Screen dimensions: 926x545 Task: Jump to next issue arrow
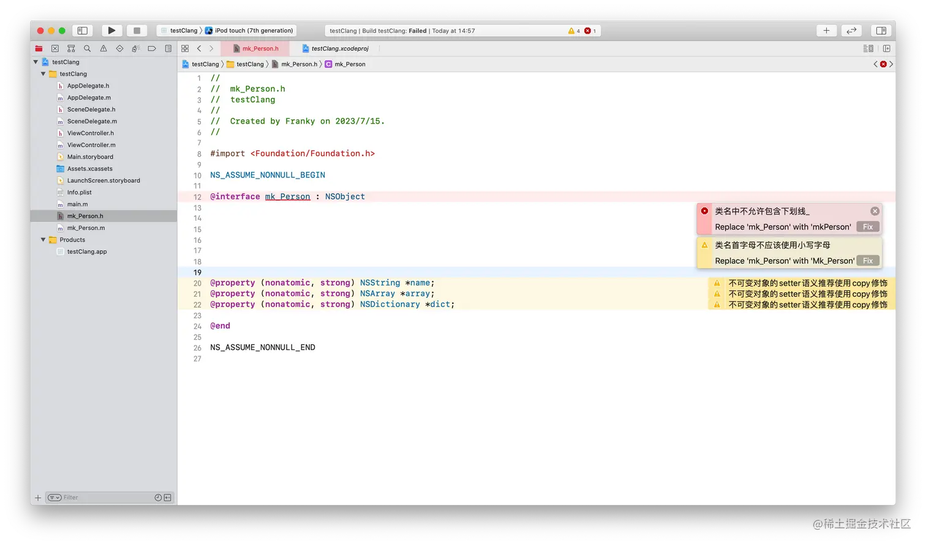[x=891, y=64]
